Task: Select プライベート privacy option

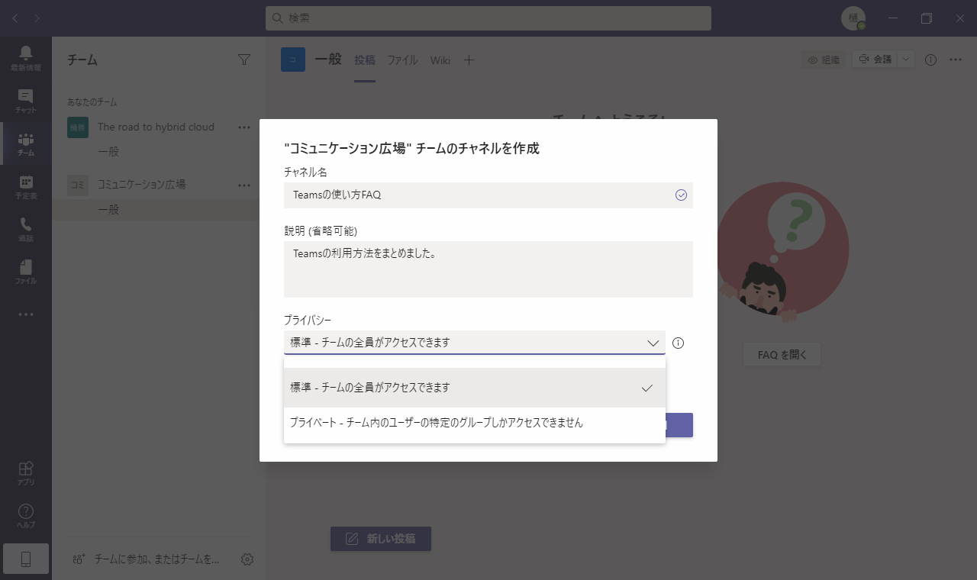Action: click(475, 422)
